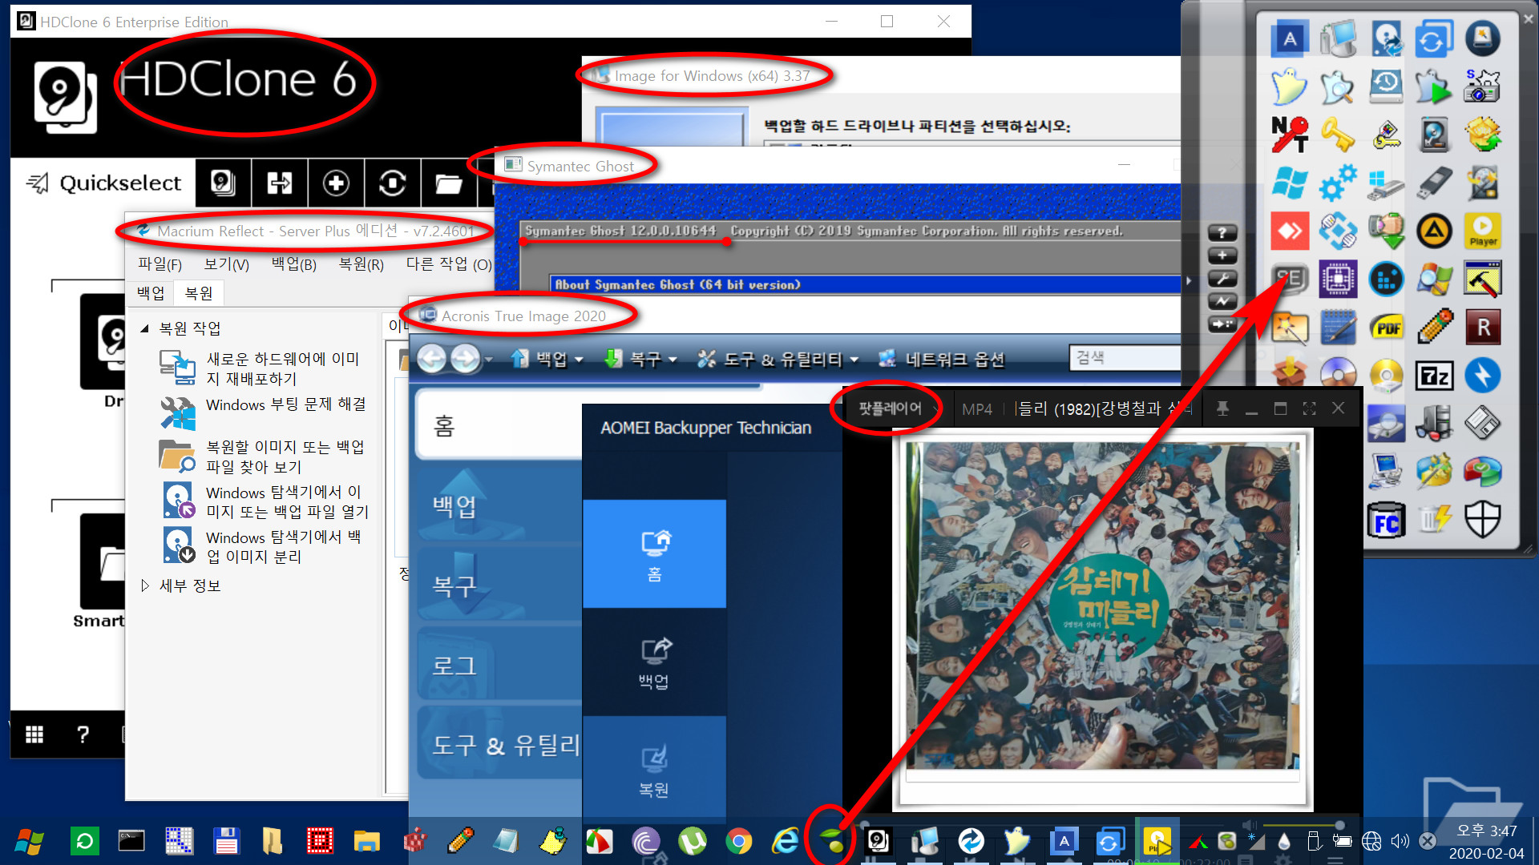The height and width of the screenshot is (865, 1539).
Task: Switch to Macrium 백업 tab
Action: (x=151, y=293)
